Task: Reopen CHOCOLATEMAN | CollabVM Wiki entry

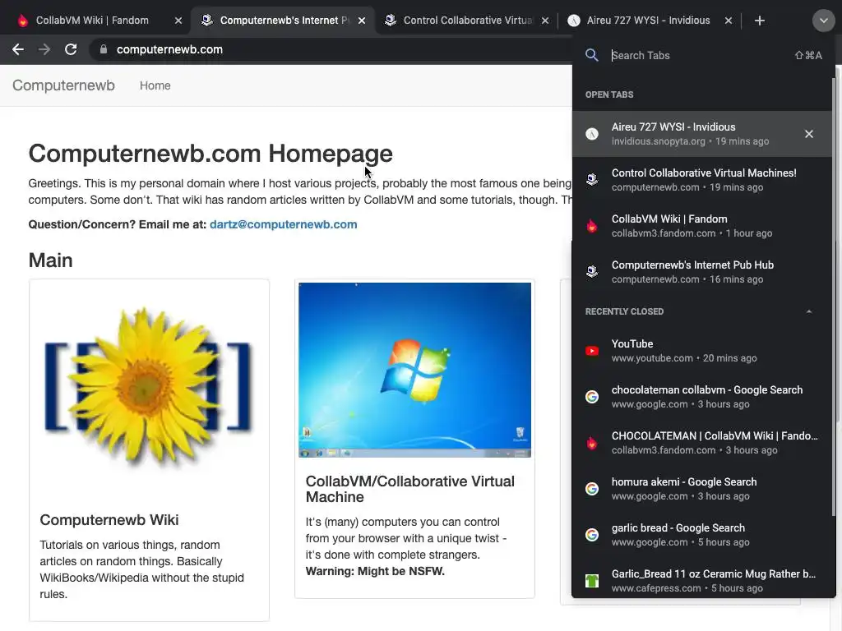Action: point(702,443)
